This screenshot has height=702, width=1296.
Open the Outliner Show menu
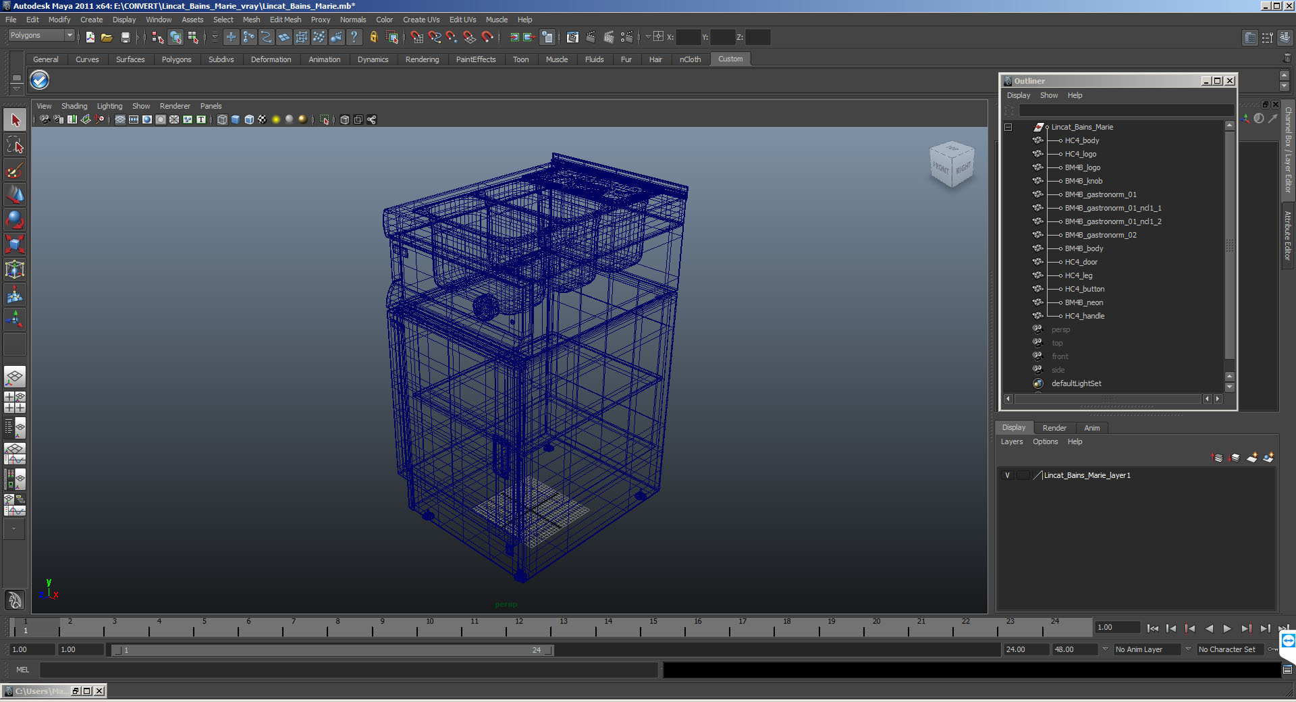point(1048,95)
